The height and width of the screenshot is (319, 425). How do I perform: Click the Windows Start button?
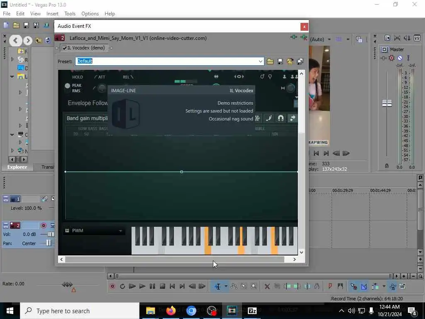coord(10,311)
